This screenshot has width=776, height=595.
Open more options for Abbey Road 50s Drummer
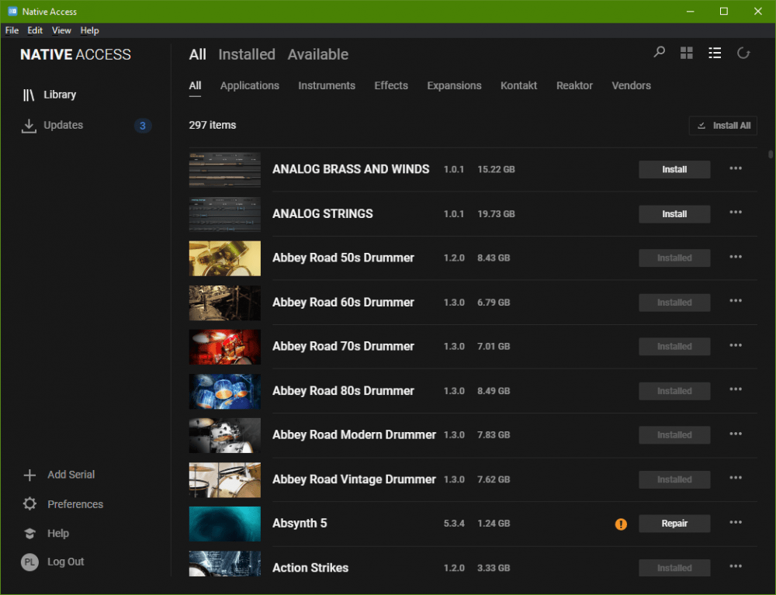(x=736, y=258)
